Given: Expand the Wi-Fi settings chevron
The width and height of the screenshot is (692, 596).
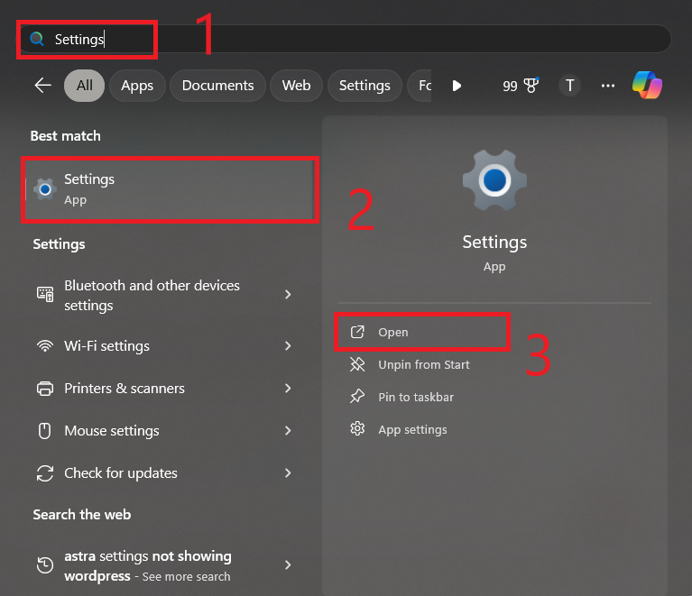Looking at the screenshot, I should tap(288, 346).
